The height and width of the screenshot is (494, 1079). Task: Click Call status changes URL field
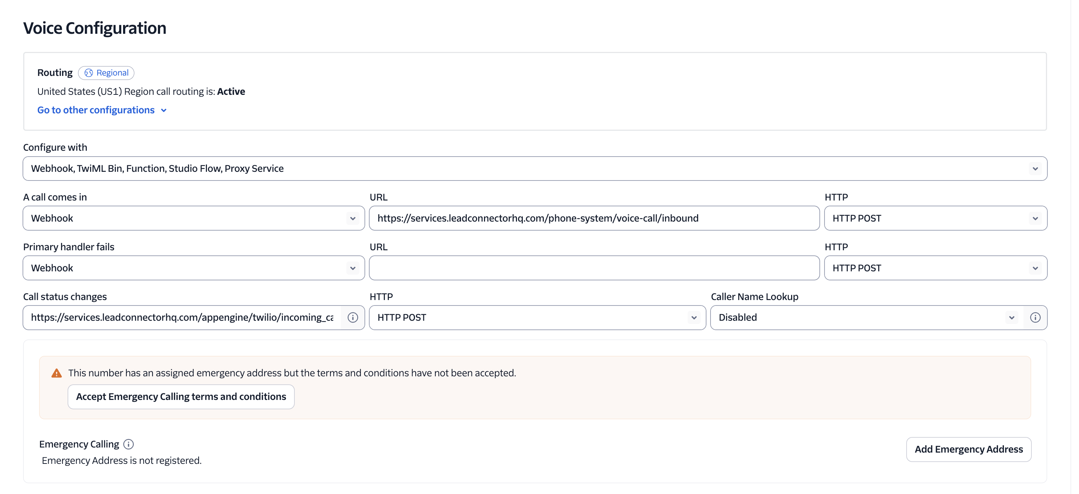coord(182,317)
